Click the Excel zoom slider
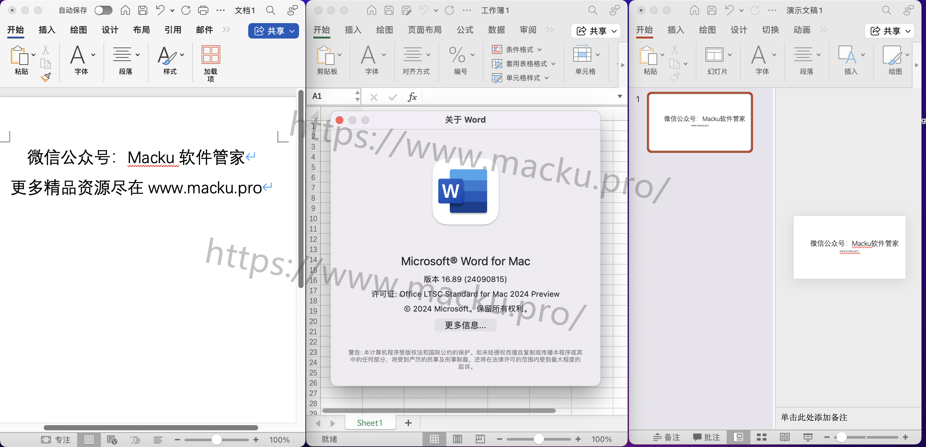This screenshot has width=926, height=447. point(539,439)
